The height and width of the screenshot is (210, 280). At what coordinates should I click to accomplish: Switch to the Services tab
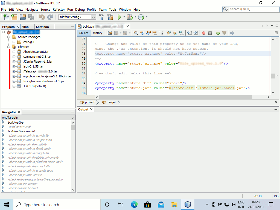click(42, 27)
